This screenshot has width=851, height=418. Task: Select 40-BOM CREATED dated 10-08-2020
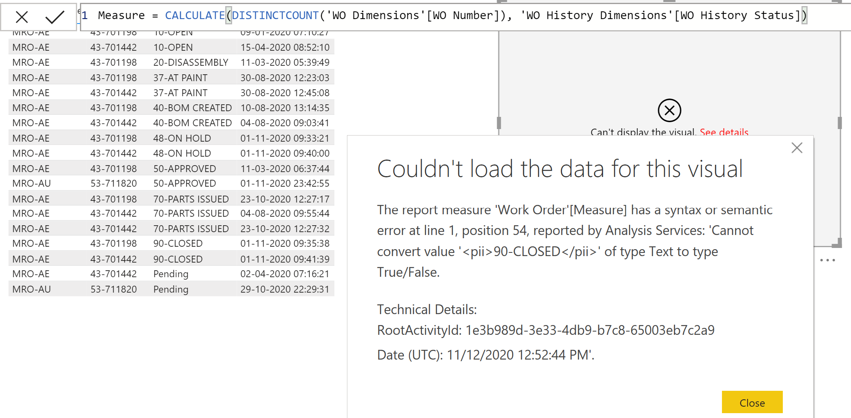tap(192, 108)
